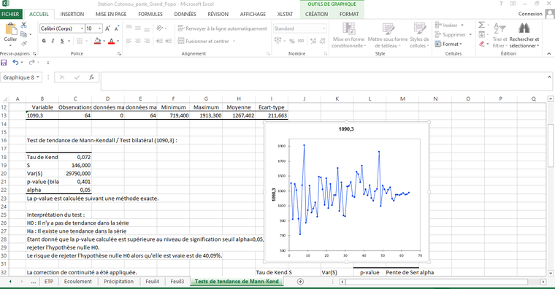This screenshot has height=289, width=555.
Task: Save workbook with floppy icon
Action: coord(4,63)
